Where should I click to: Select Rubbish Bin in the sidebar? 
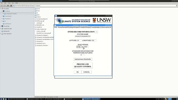click(8, 29)
